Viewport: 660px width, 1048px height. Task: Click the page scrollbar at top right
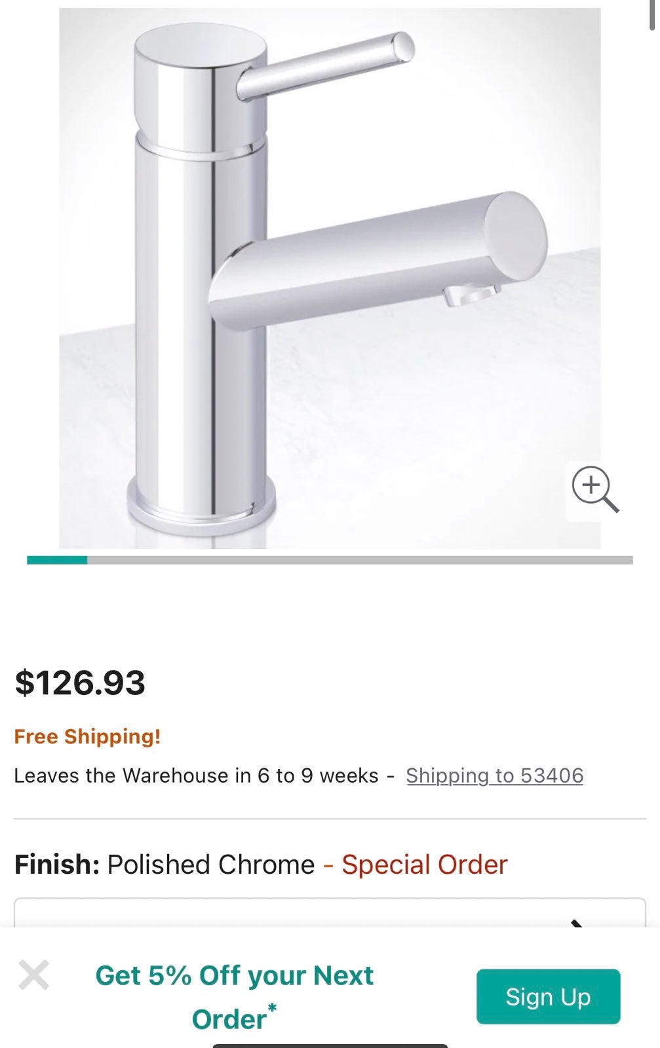[x=652, y=14]
